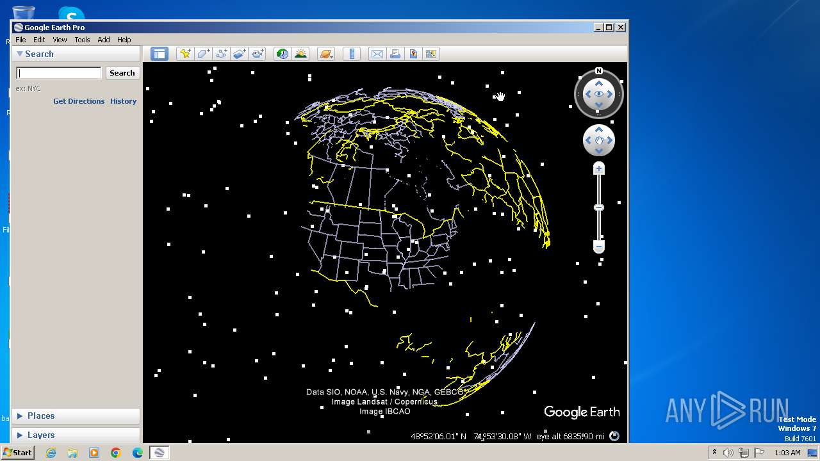The width and height of the screenshot is (820, 461).
Task: Save image icon in toolbar
Action: tap(413, 54)
